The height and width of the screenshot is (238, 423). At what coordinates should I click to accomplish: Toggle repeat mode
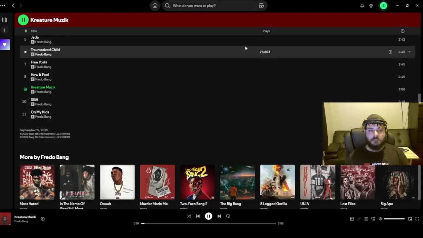pyautogui.click(x=228, y=216)
